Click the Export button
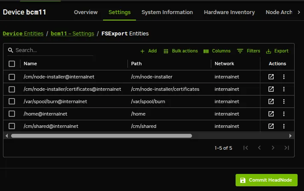 pos(277,51)
